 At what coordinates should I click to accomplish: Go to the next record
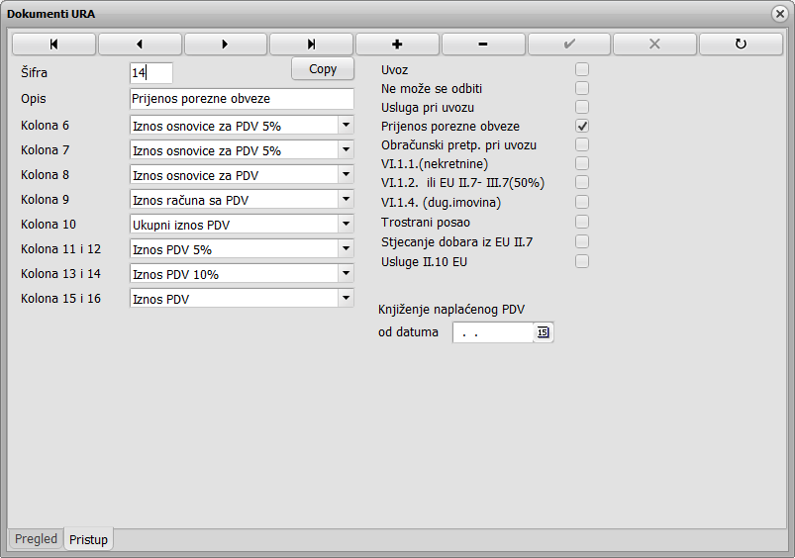(x=226, y=45)
